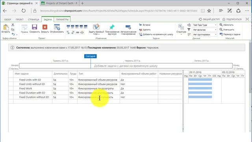Refresh the page in browser

[x=24, y=11]
